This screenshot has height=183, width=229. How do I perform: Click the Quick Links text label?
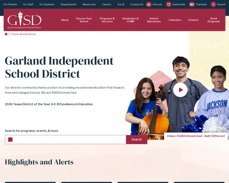coord(179,4)
